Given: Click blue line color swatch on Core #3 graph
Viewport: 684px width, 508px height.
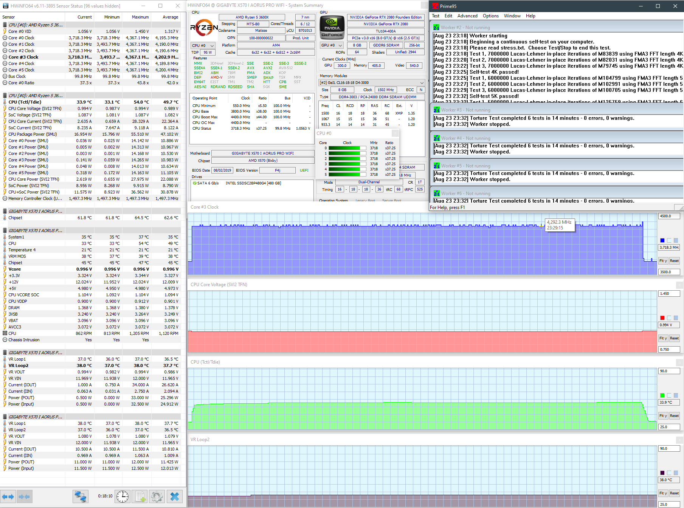Looking at the screenshot, I should pos(662,240).
